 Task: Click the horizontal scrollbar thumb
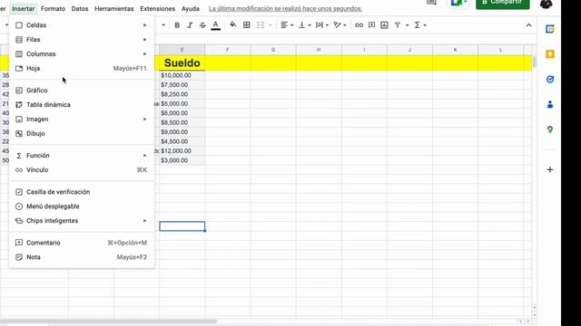[108, 321]
